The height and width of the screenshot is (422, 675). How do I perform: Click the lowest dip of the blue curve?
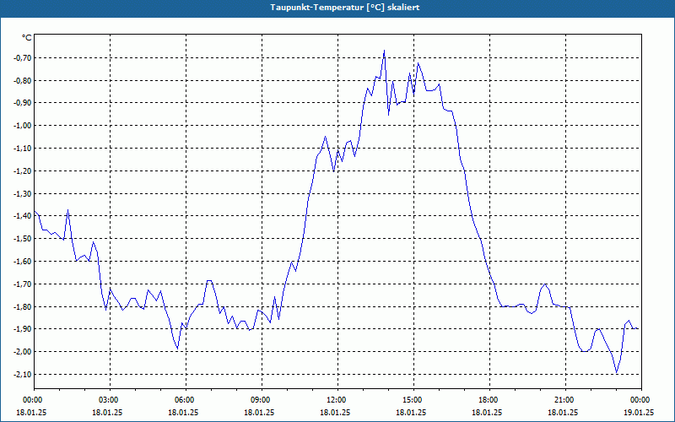coord(617,372)
